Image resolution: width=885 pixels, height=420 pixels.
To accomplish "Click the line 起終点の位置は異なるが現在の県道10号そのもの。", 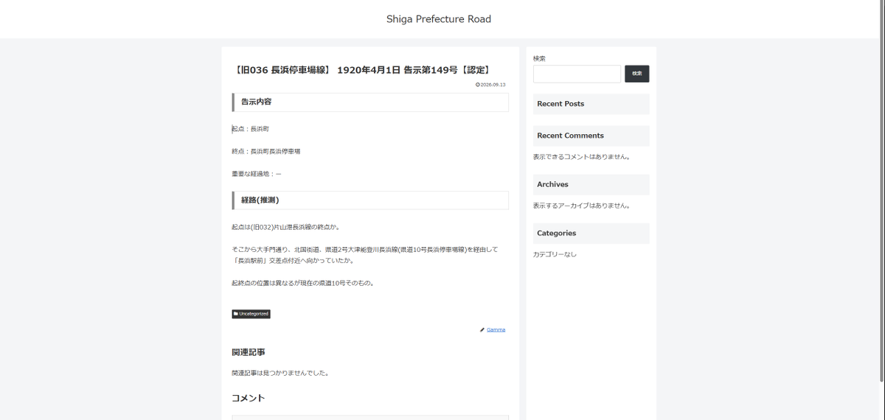I will click(303, 283).
